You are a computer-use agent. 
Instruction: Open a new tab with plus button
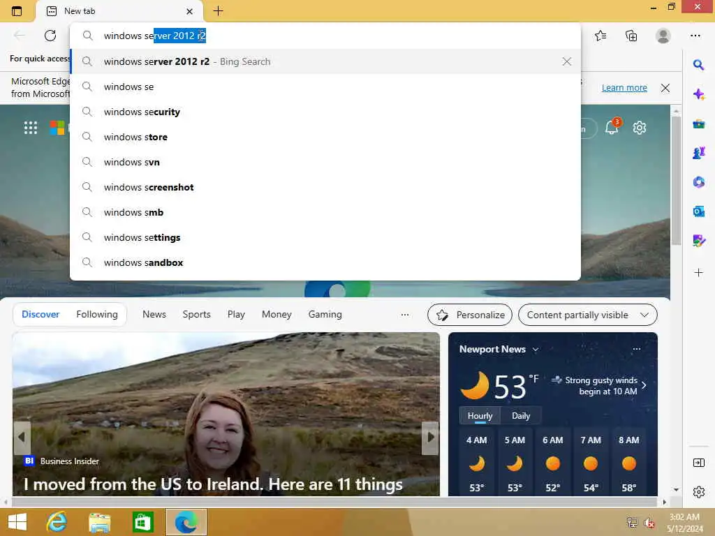(x=218, y=11)
